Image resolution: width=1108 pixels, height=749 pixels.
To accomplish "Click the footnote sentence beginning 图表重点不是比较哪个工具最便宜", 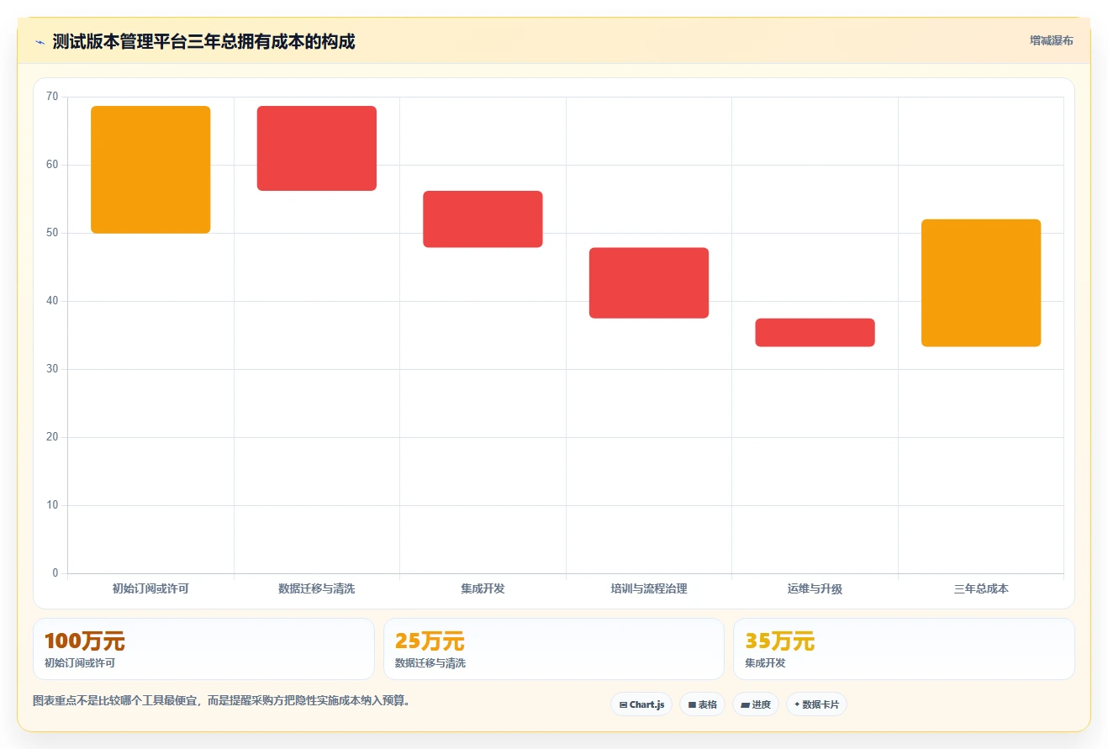I will 221,700.
